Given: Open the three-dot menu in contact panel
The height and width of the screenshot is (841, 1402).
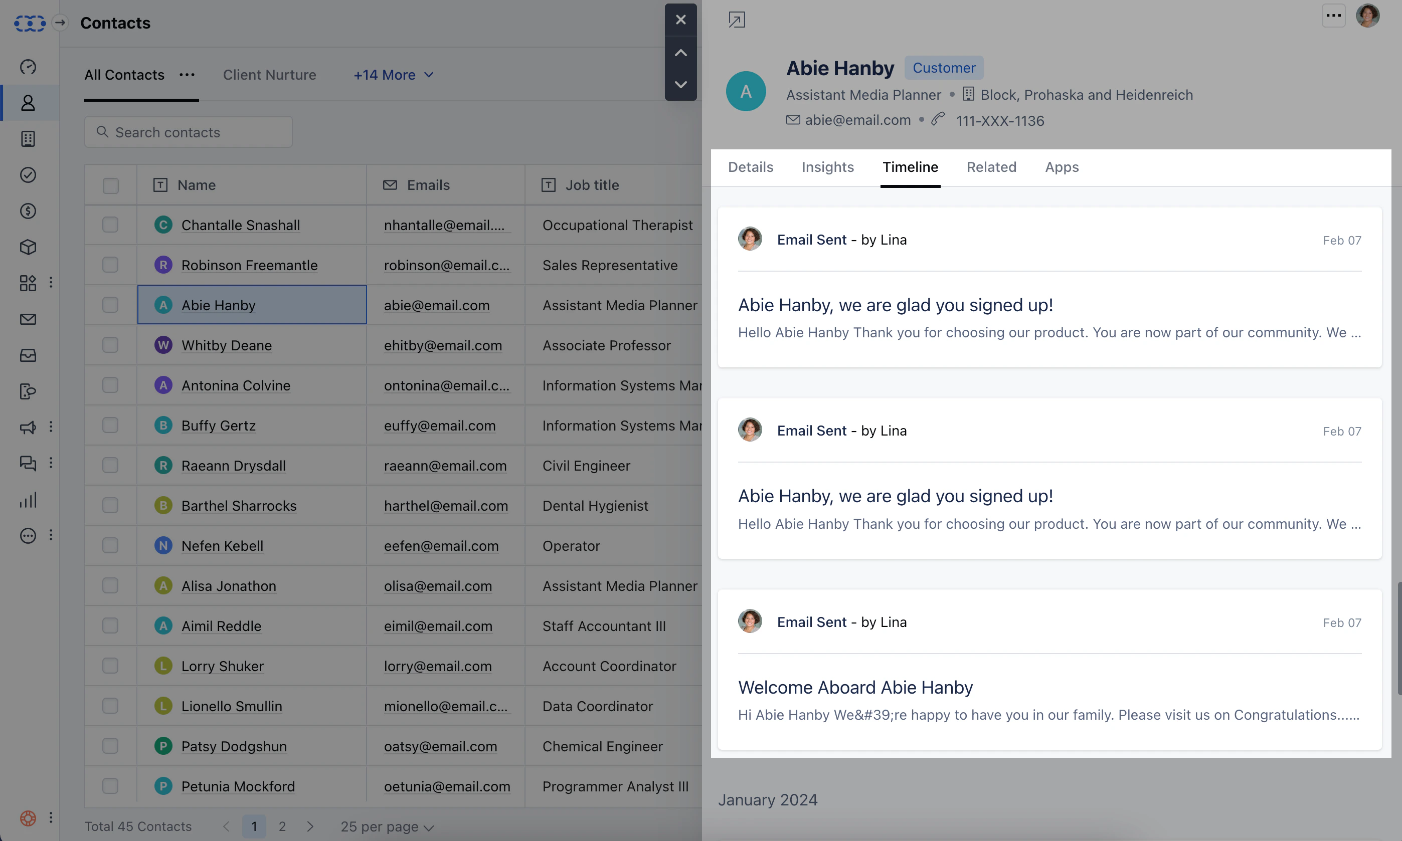Looking at the screenshot, I should [x=1333, y=16].
